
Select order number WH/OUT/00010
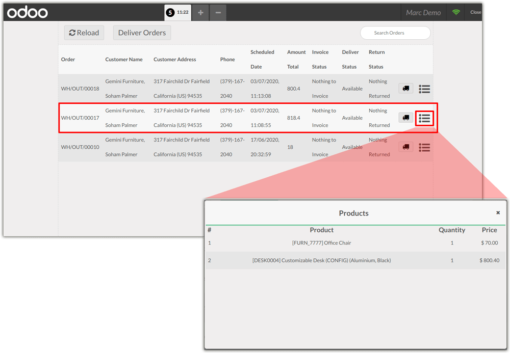[80, 147]
